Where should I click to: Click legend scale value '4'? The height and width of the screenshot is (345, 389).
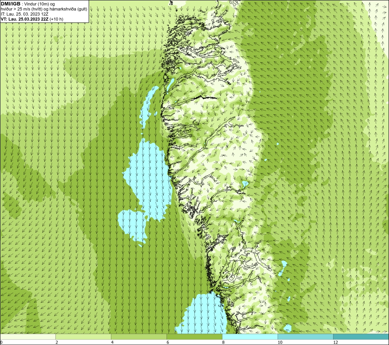pyautogui.click(x=112, y=342)
